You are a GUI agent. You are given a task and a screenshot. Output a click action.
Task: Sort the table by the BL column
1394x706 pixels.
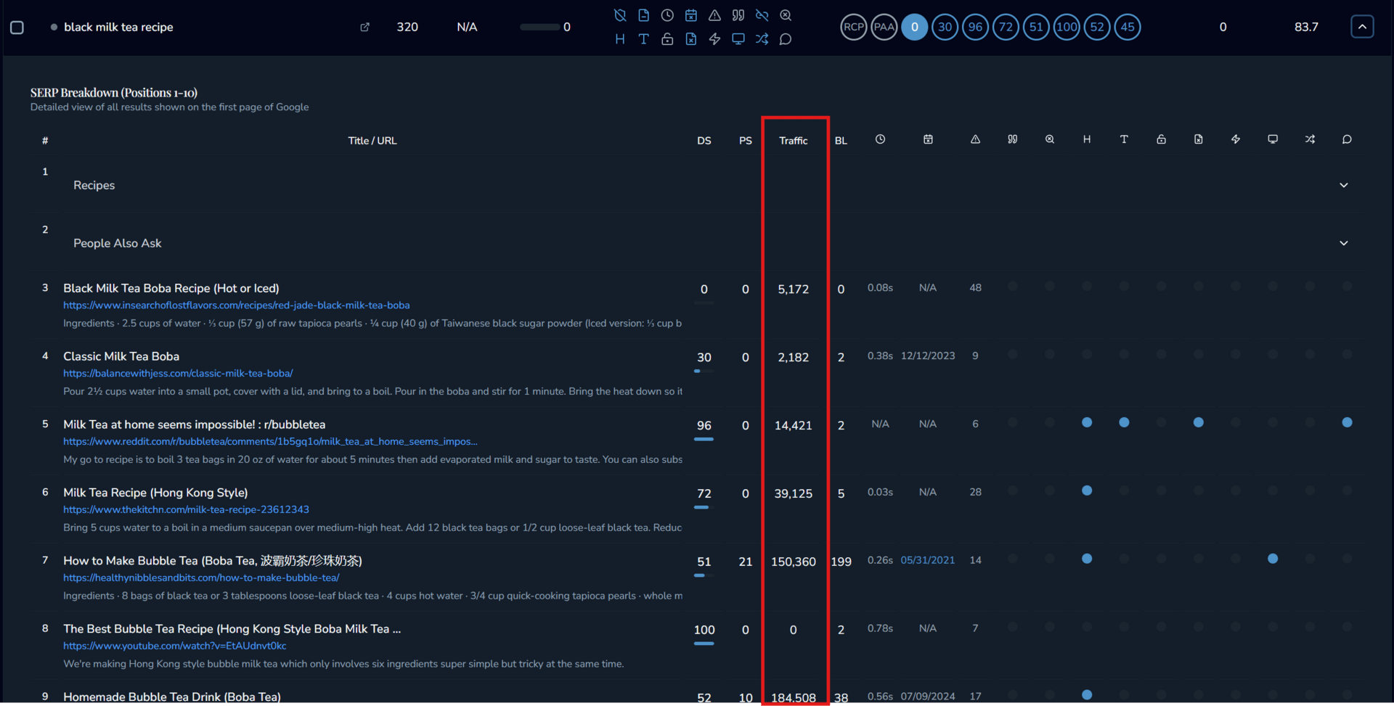pyautogui.click(x=841, y=141)
